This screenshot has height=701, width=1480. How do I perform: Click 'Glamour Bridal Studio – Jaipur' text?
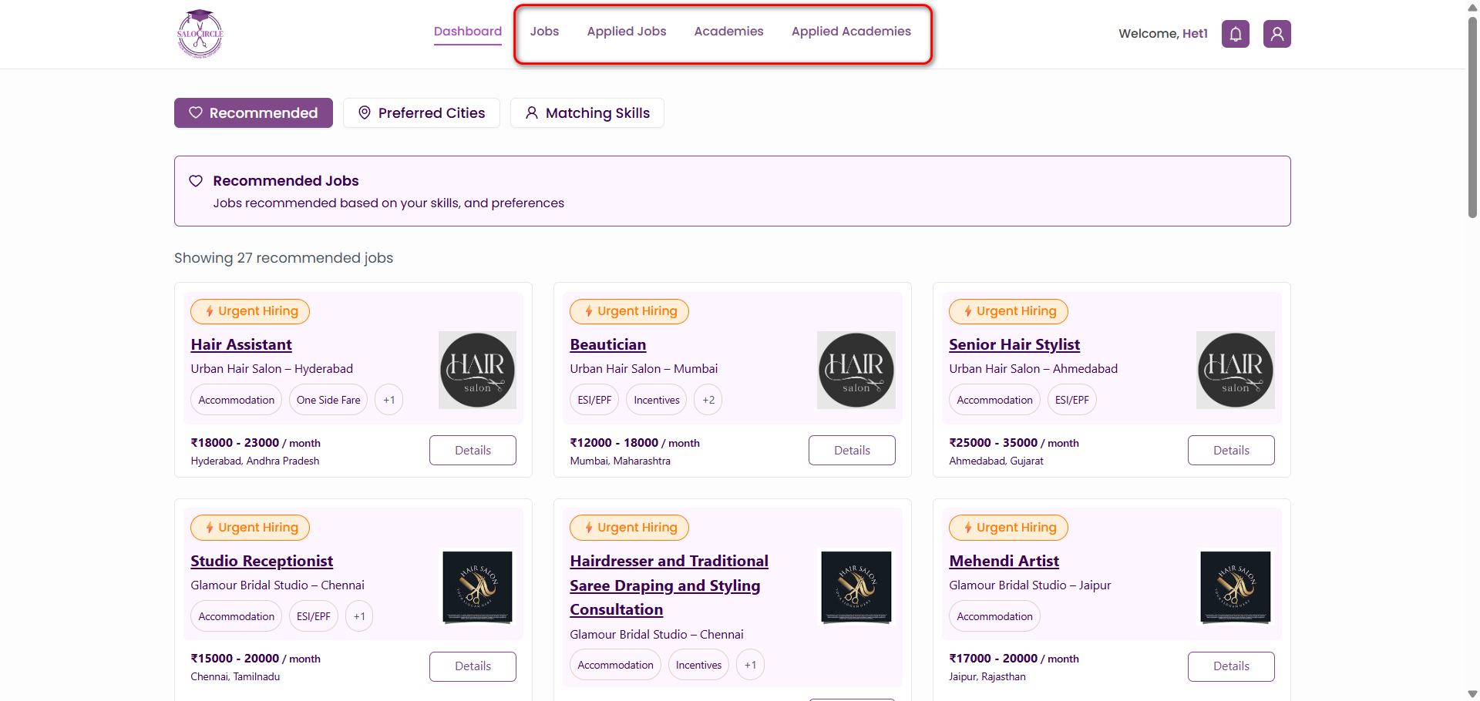[x=1030, y=585]
